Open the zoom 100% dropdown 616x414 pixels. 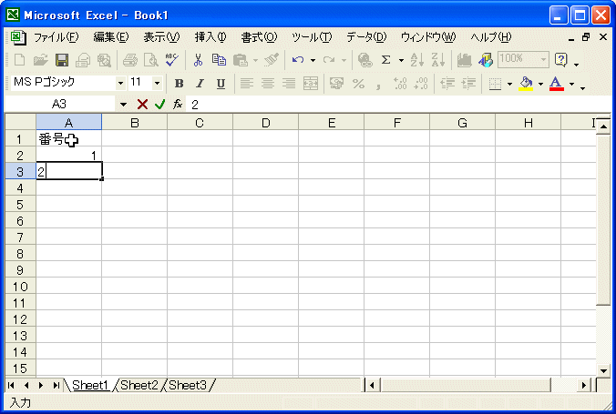tap(543, 60)
